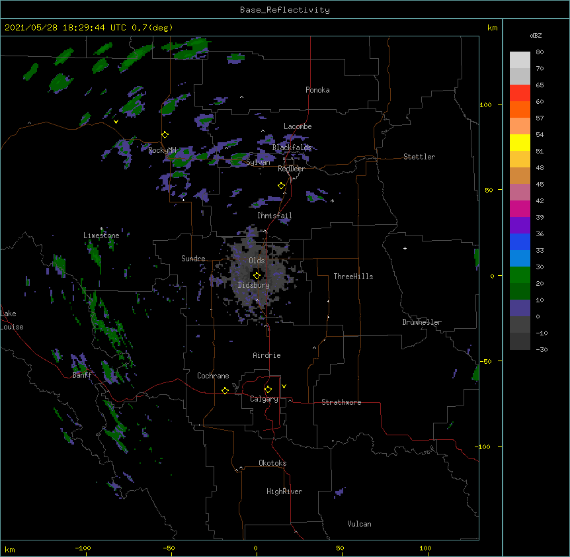Click the Lake Louise label
Image resolution: width=570 pixels, height=557 pixels.
[12, 320]
